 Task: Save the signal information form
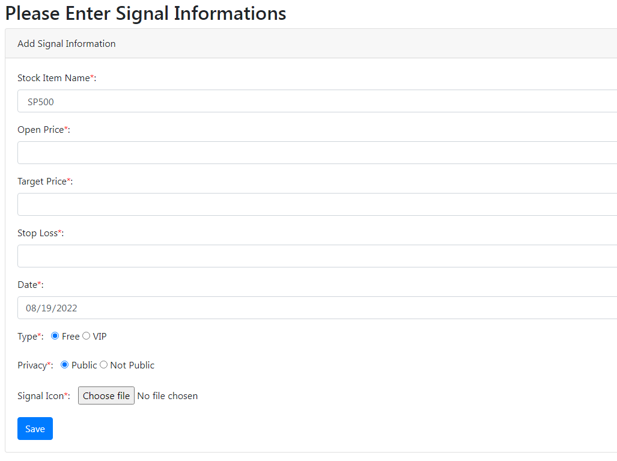pyautogui.click(x=35, y=429)
